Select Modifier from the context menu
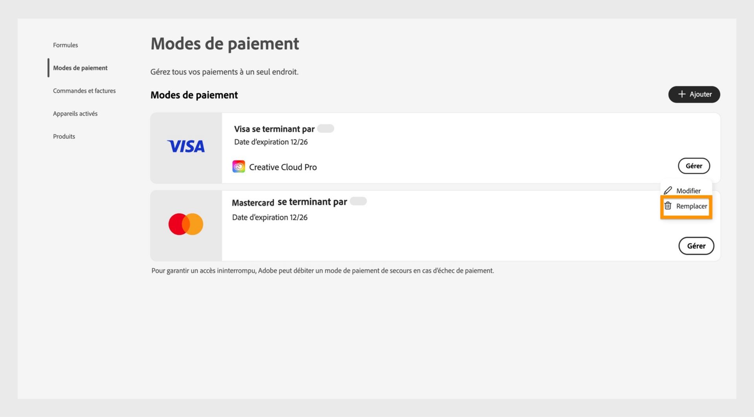The height and width of the screenshot is (417, 754). coord(689,191)
